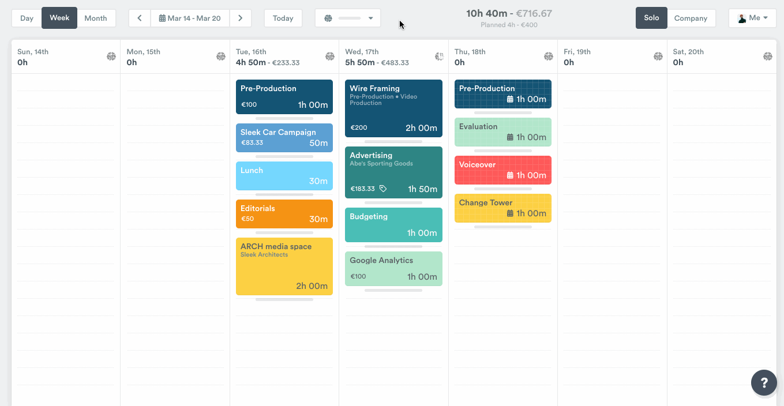
Task: Enable the Month calendar view
Action: pos(96,18)
